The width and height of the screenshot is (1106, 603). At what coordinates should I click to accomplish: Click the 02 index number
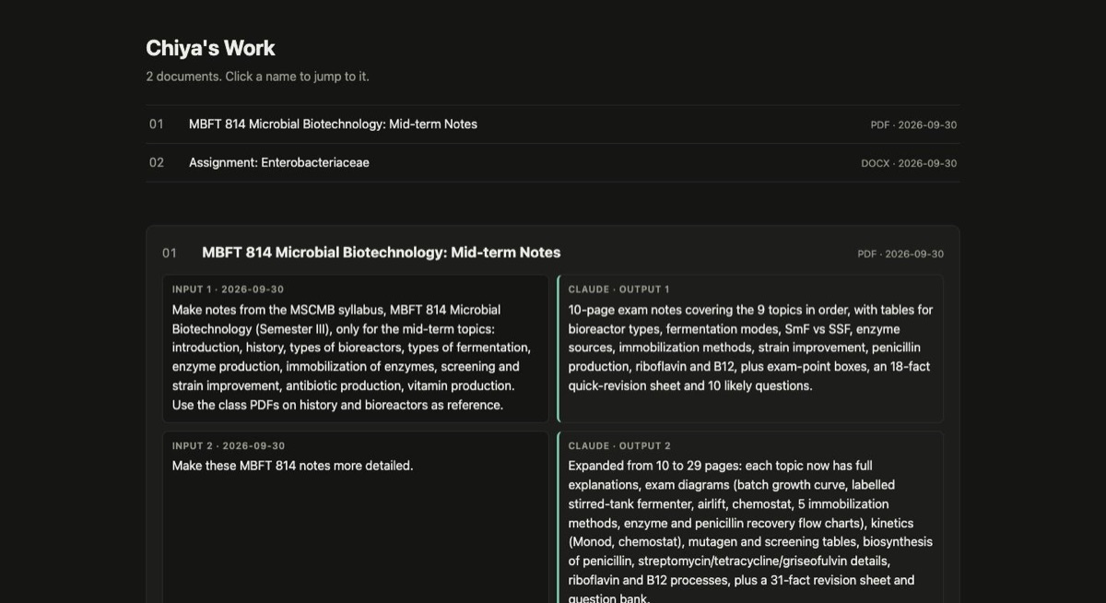157,163
